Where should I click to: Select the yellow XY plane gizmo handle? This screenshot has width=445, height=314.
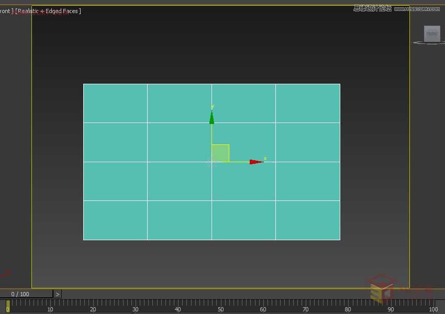[x=220, y=153]
